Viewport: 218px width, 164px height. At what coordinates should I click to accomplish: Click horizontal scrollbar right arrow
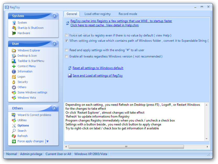pyautogui.click(x=207, y=147)
